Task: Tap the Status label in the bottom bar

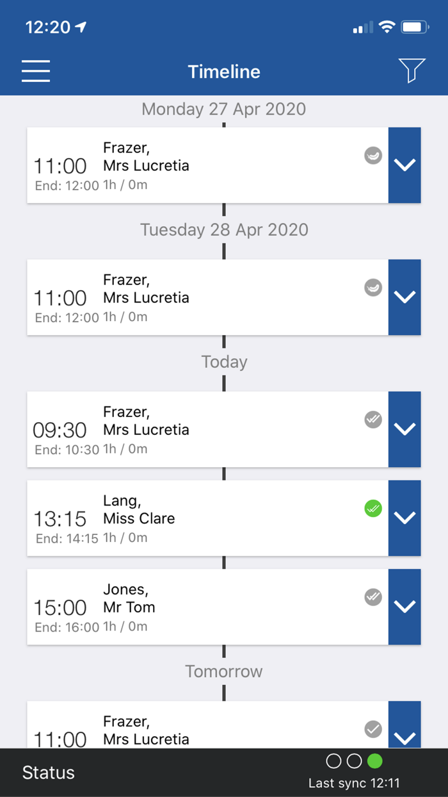Action: (x=47, y=772)
